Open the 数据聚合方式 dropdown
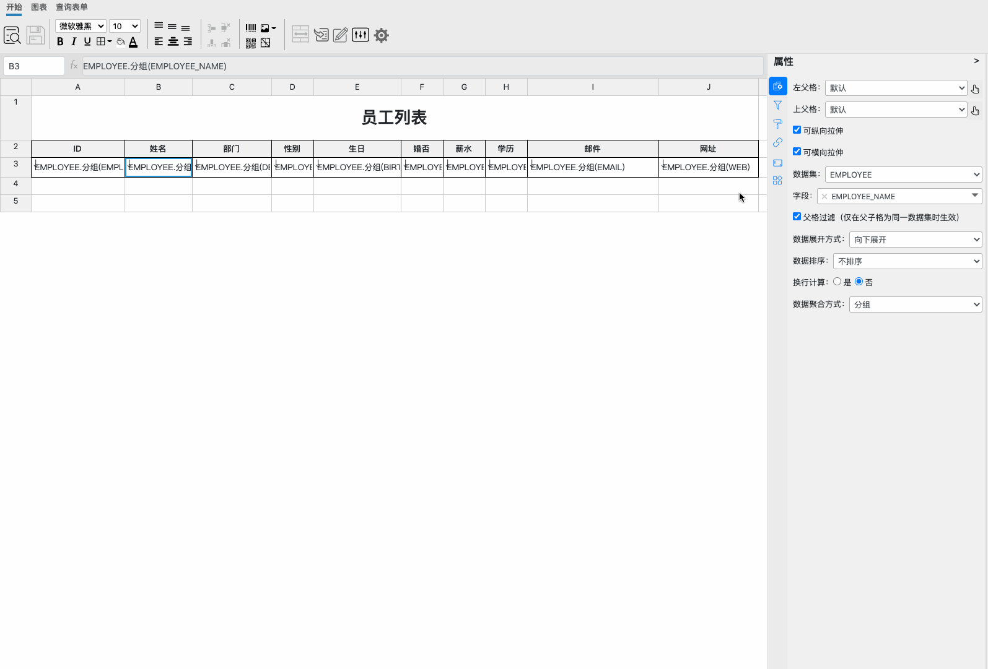The height and width of the screenshot is (669, 988). 916,304
